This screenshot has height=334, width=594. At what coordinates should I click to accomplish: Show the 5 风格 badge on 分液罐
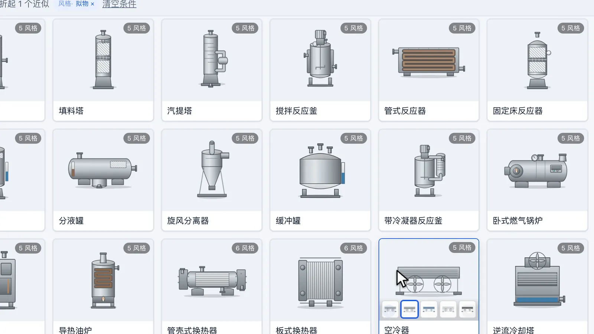pyautogui.click(x=136, y=138)
